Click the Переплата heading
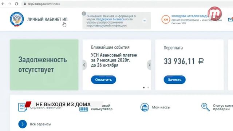The image size is (233, 131). click(x=173, y=48)
